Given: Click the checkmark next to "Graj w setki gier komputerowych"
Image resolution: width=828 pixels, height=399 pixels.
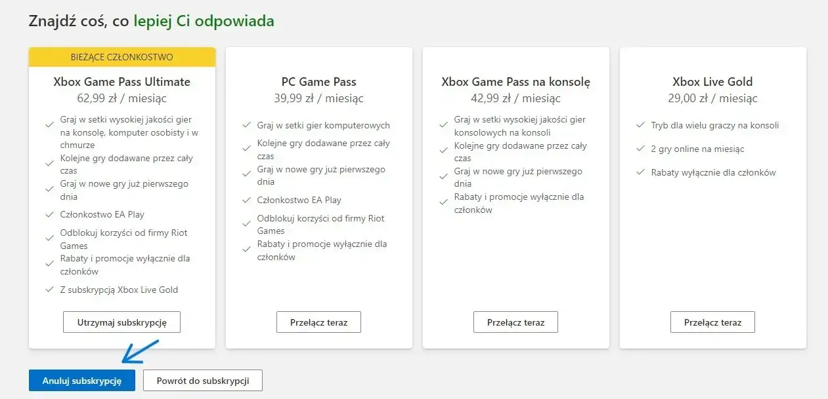Looking at the screenshot, I should coord(247,124).
